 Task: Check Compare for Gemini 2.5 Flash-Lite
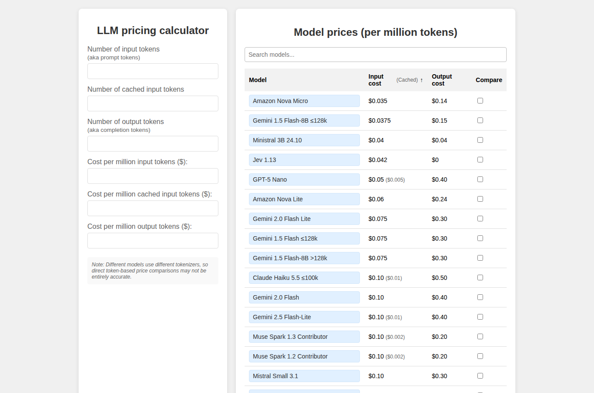click(480, 317)
